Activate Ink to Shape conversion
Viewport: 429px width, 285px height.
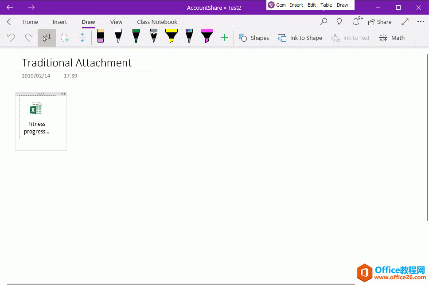tap(300, 38)
